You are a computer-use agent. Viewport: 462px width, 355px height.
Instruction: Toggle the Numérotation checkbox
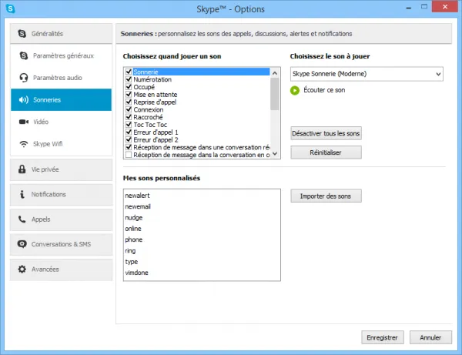129,79
